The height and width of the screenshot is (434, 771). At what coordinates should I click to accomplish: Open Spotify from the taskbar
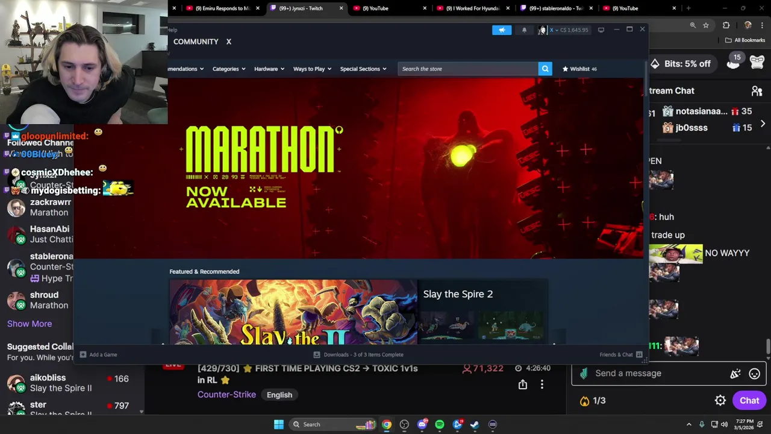pyautogui.click(x=440, y=424)
